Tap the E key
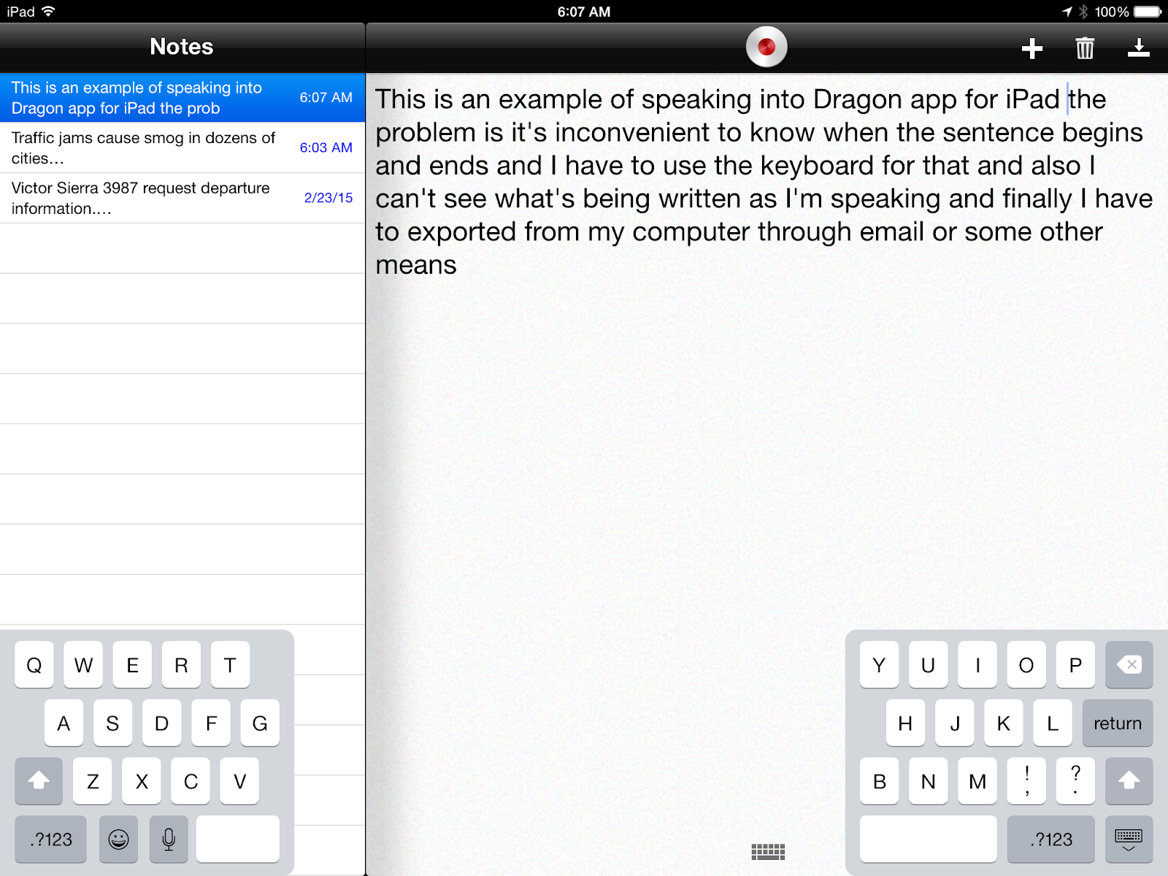This screenshot has width=1168, height=876. coord(132,665)
